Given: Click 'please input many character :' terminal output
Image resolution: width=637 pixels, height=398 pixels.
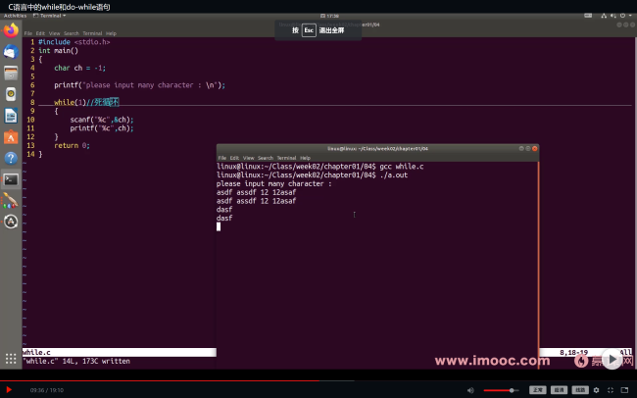Looking at the screenshot, I should 274,183.
